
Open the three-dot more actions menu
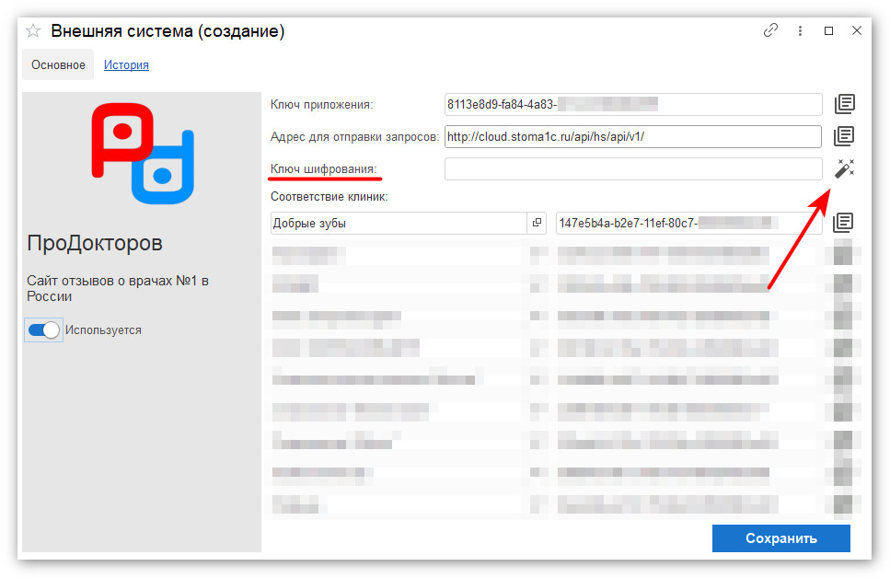pyautogui.click(x=801, y=30)
